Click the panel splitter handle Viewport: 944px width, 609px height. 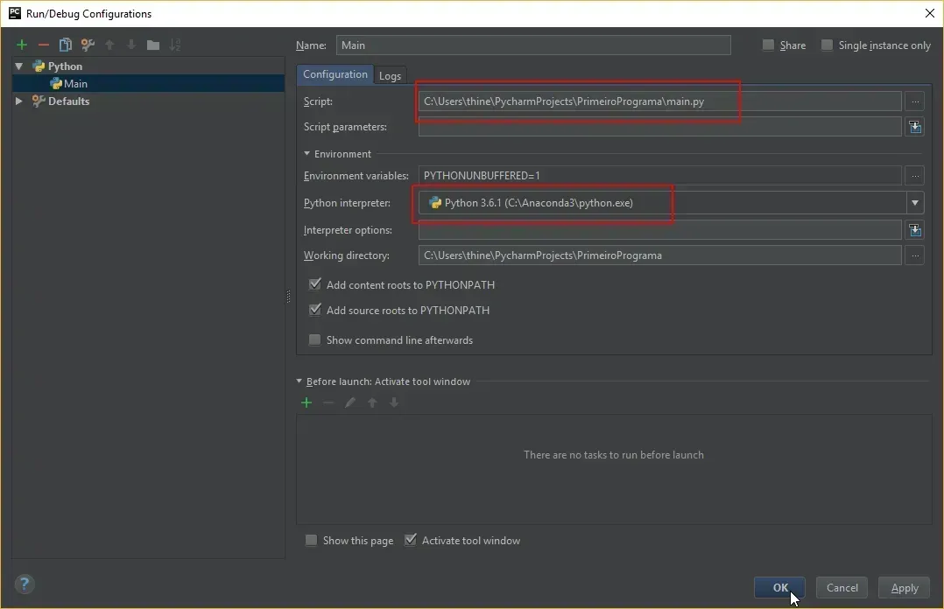pos(288,296)
